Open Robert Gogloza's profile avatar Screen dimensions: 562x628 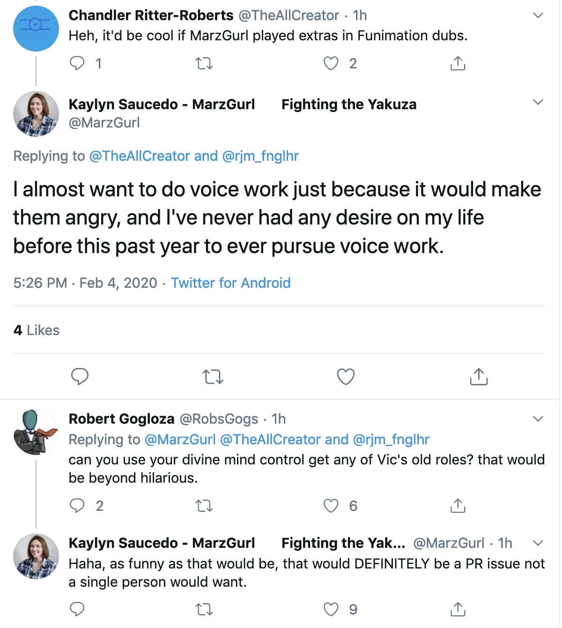point(36,432)
